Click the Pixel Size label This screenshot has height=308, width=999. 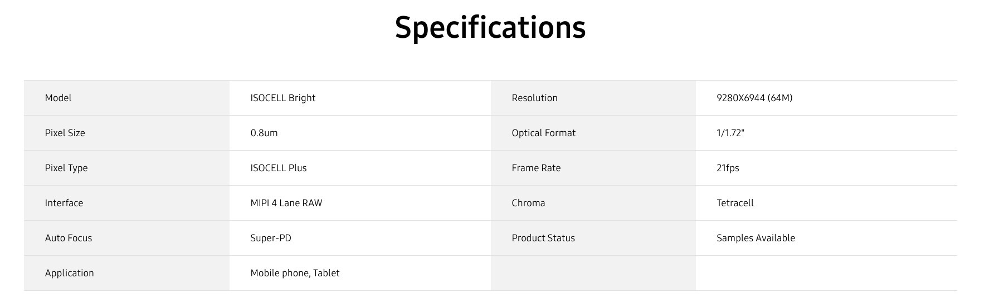[x=65, y=133]
